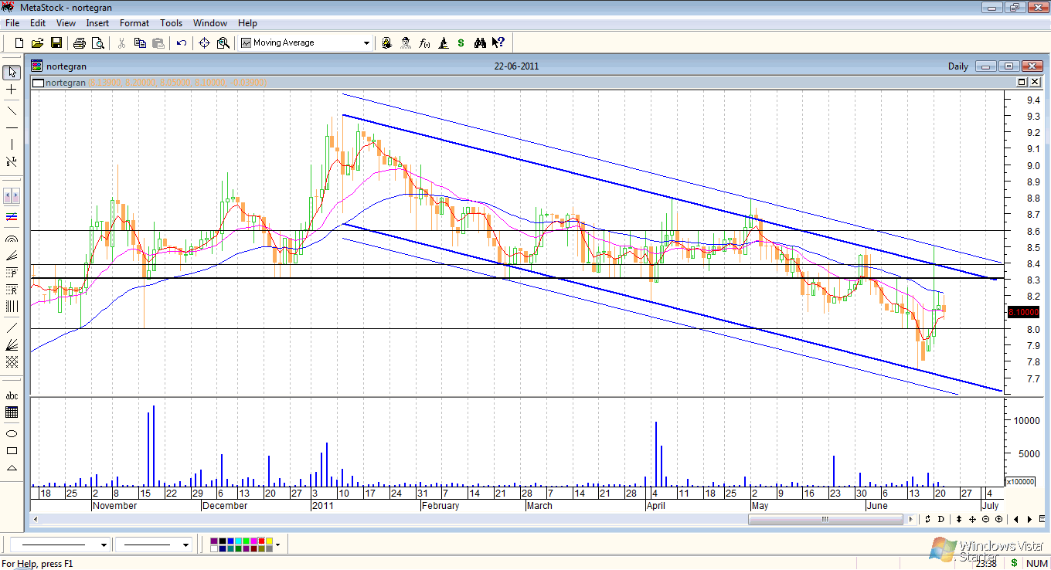The width and height of the screenshot is (1051, 570).
Task: Toggle the arrow selection pointer tool
Action: [12, 72]
